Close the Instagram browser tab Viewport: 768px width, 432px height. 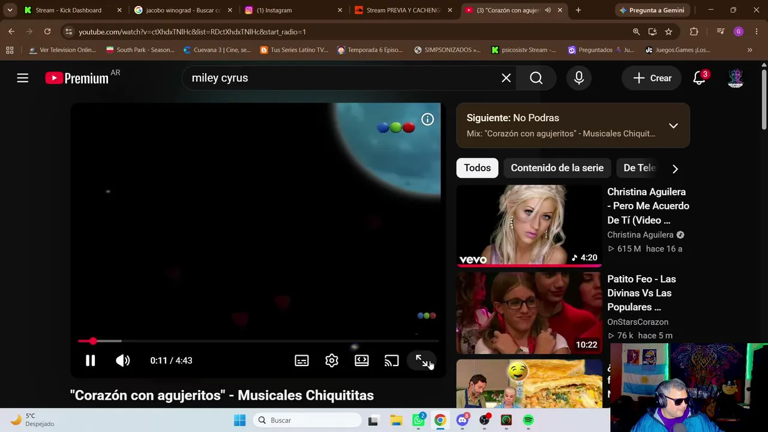tap(340, 10)
